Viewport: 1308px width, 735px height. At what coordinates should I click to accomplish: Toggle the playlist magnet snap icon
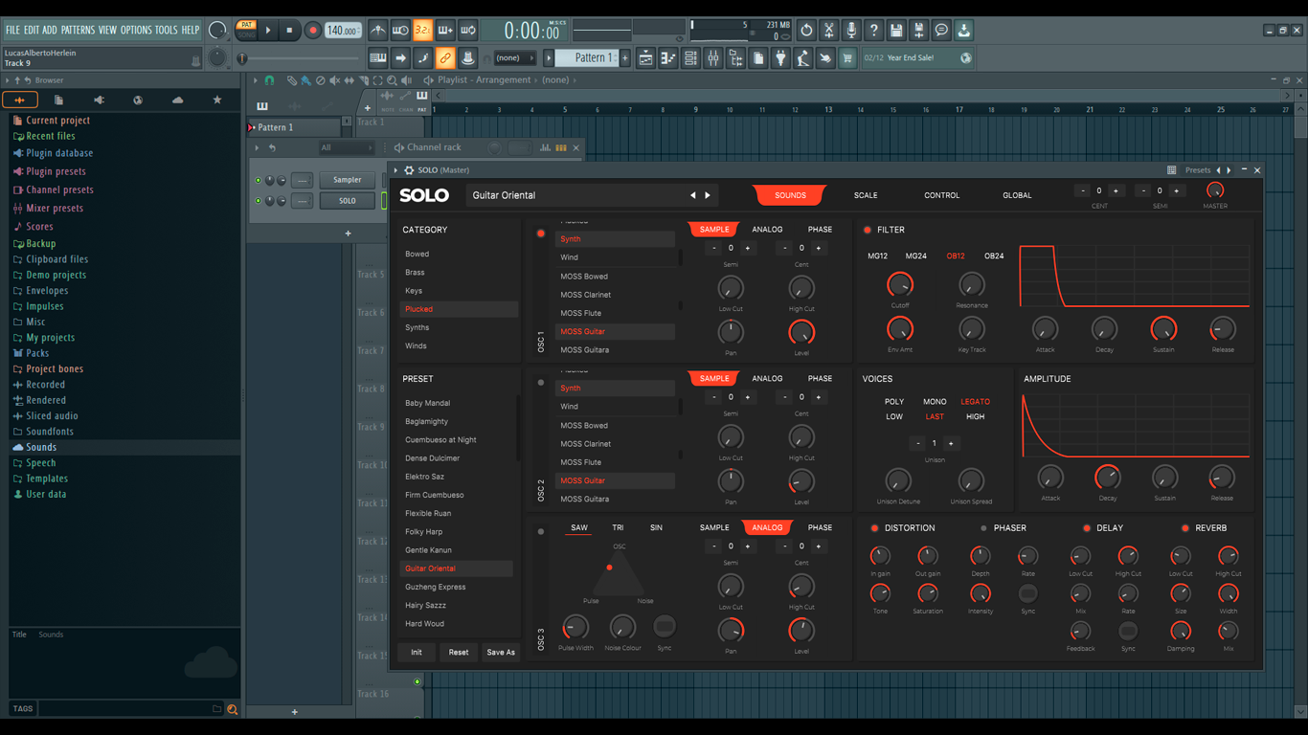[269, 80]
